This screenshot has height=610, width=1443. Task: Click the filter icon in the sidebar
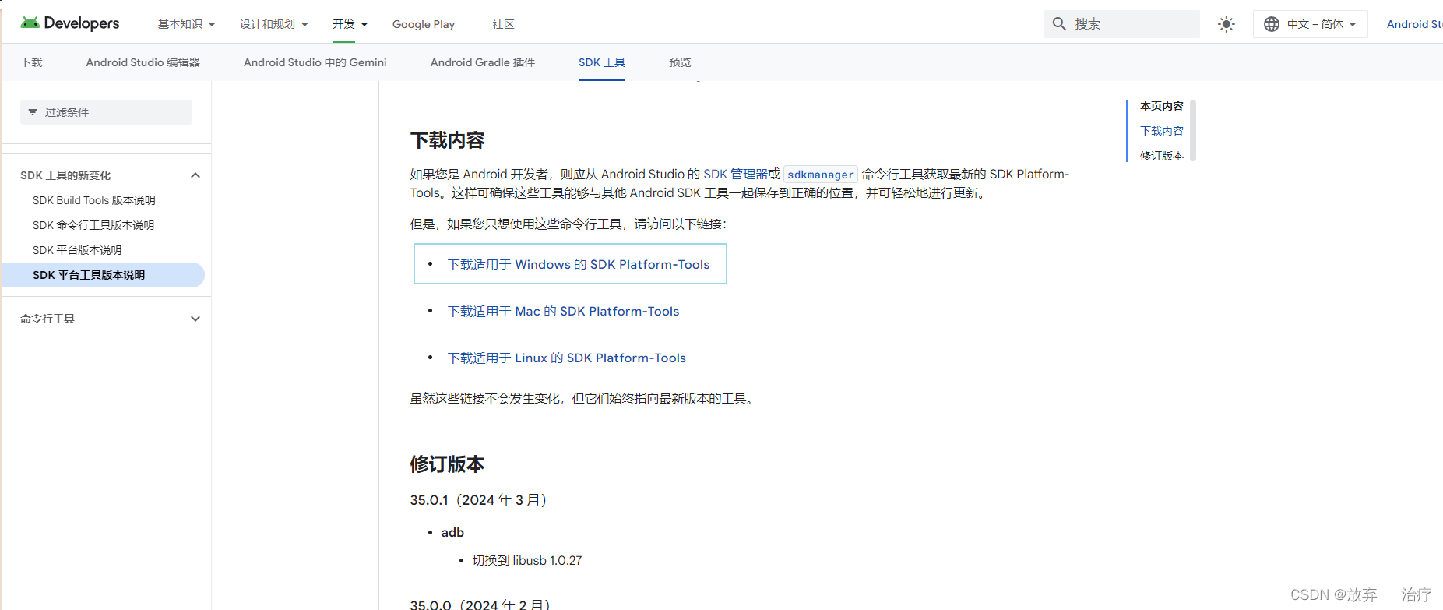pyautogui.click(x=33, y=112)
